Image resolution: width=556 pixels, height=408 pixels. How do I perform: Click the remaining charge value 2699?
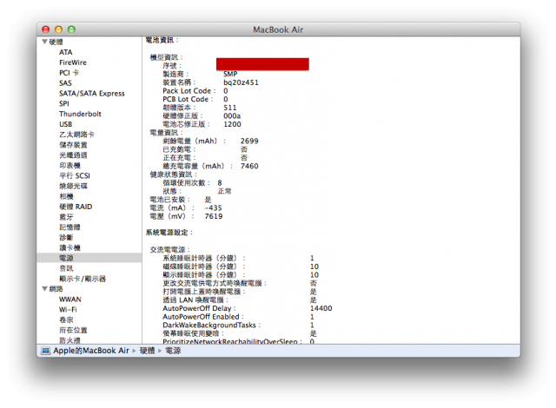(249, 141)
